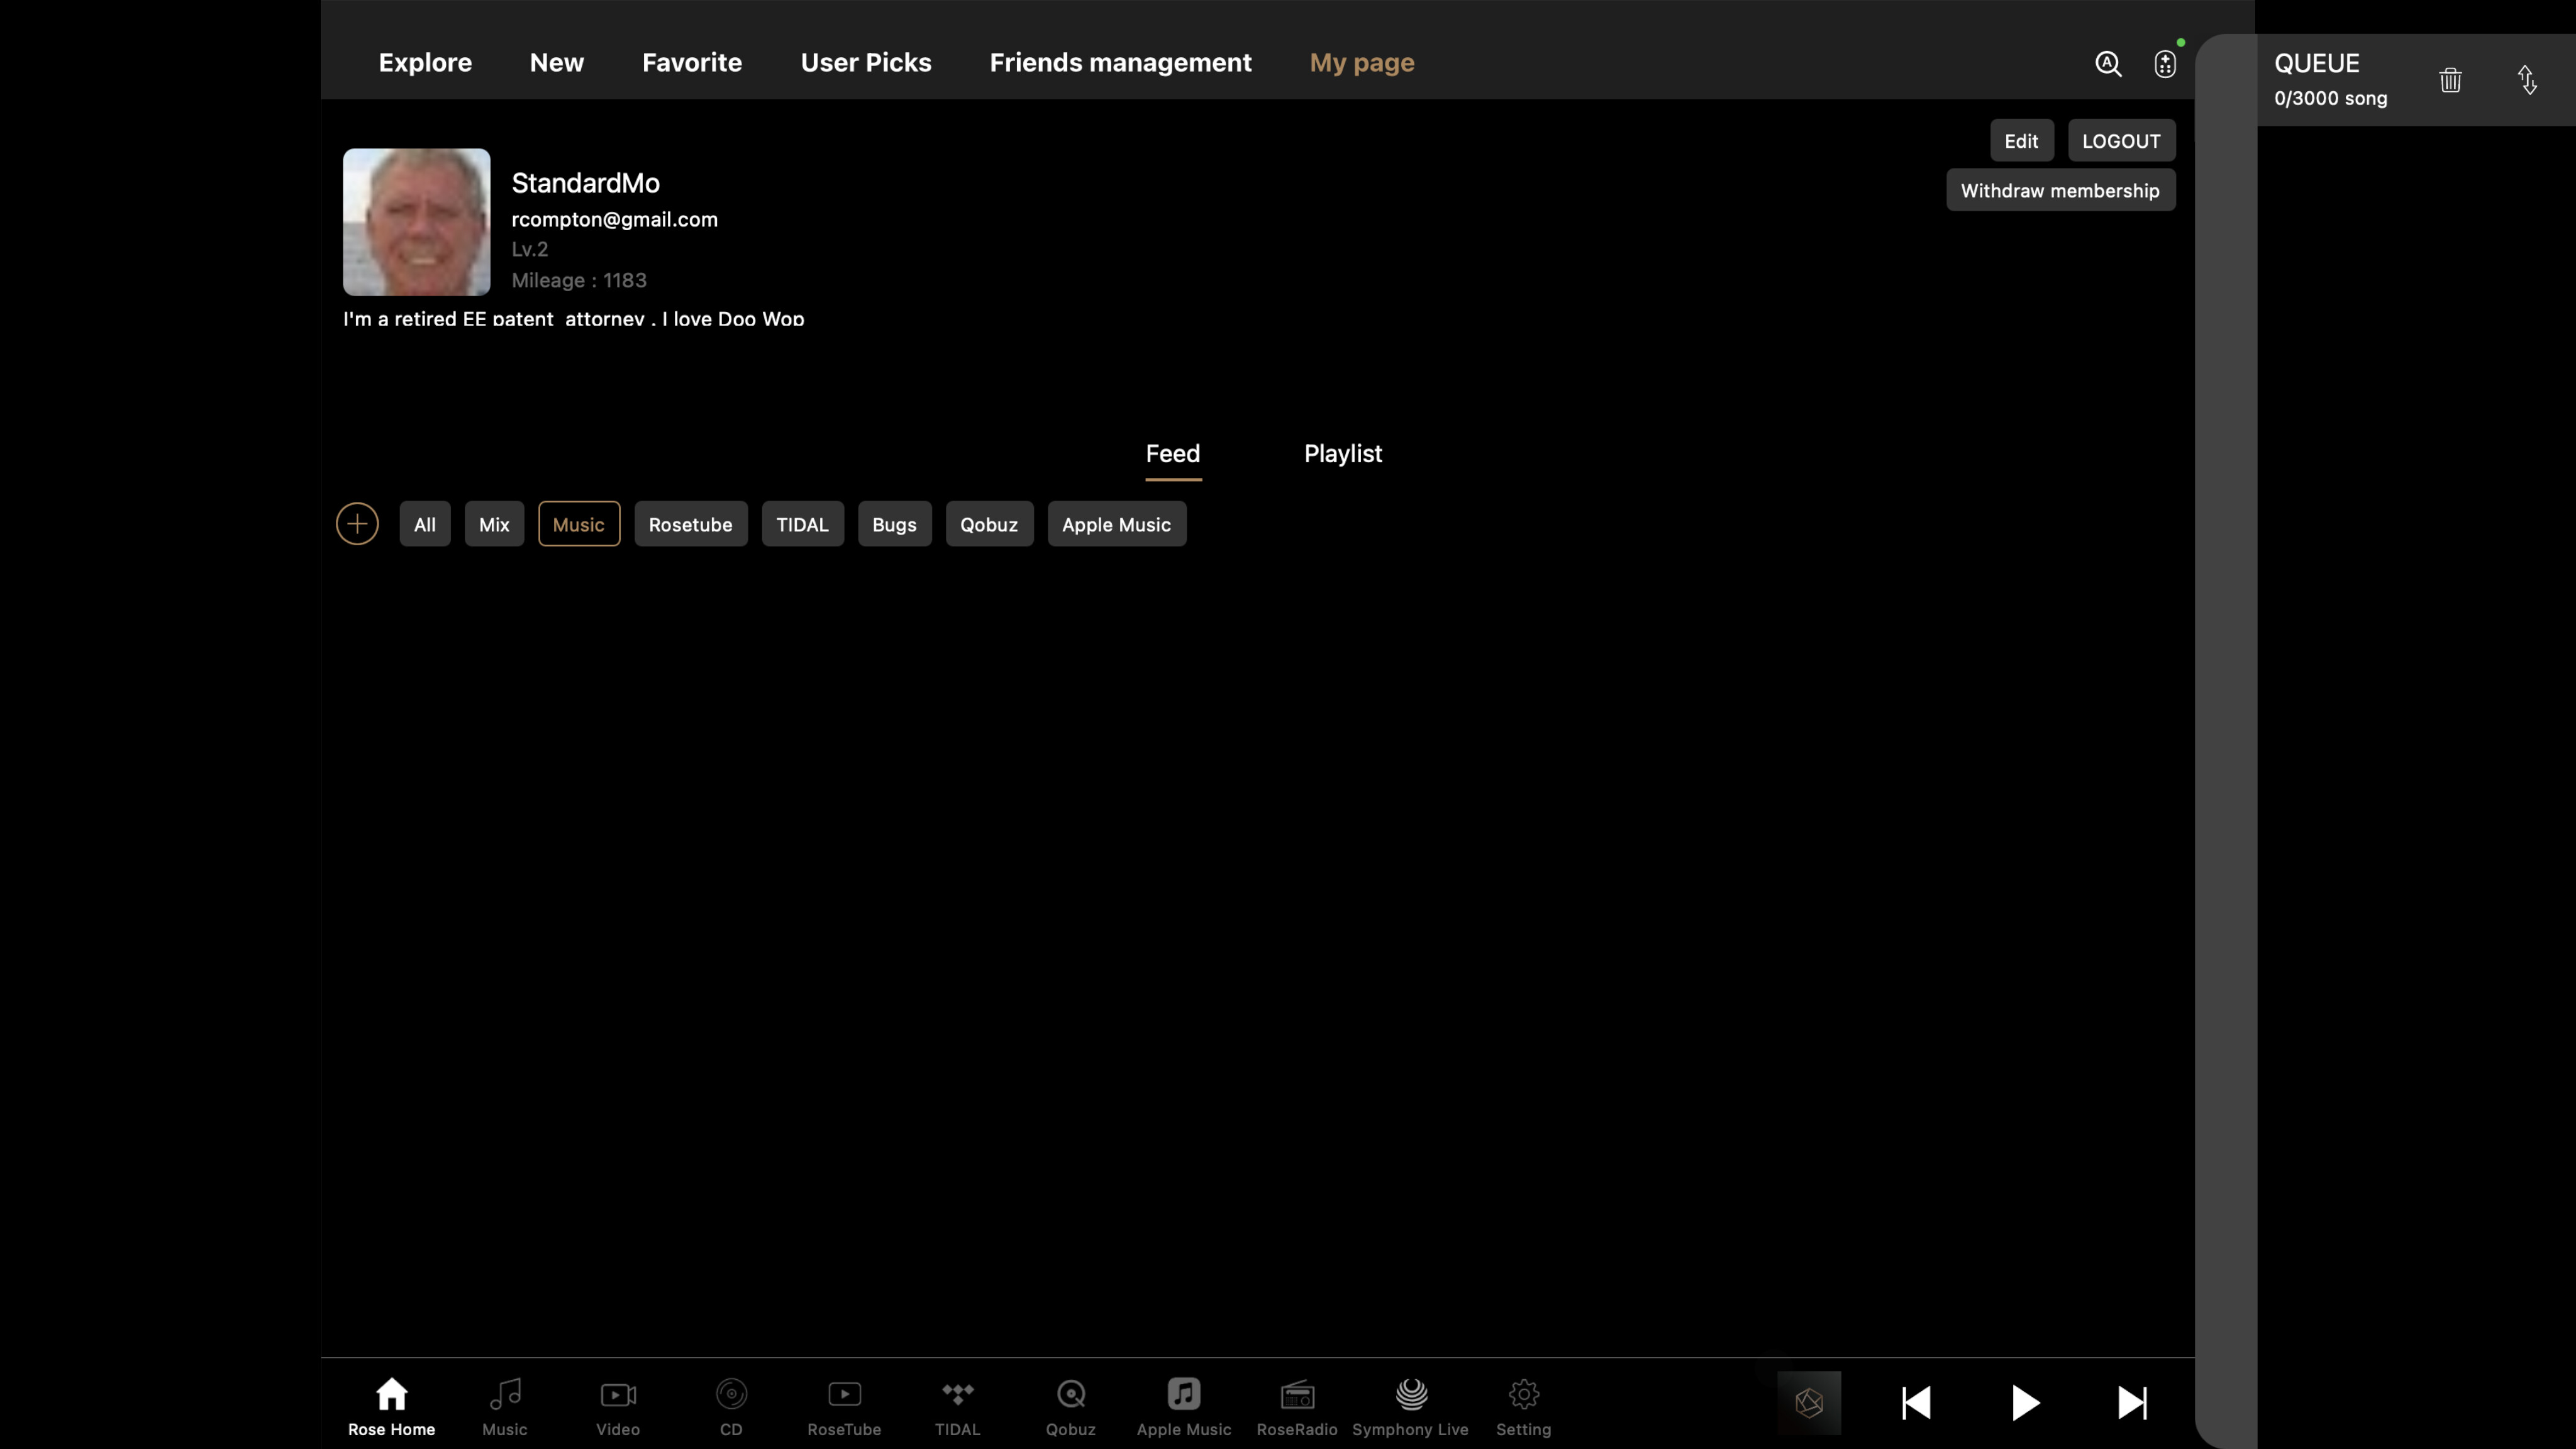The image size is (2576, 1449).
Task: Click the queue sort arrows icon
Action: coord(2527,80)
